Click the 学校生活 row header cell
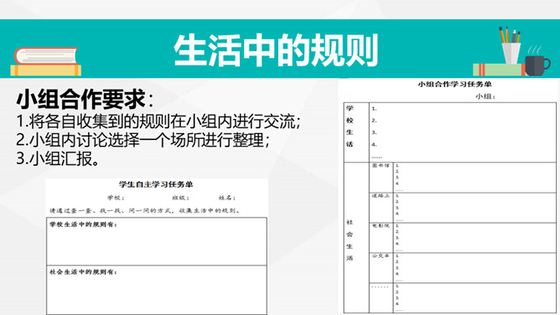 pos(356,132)
